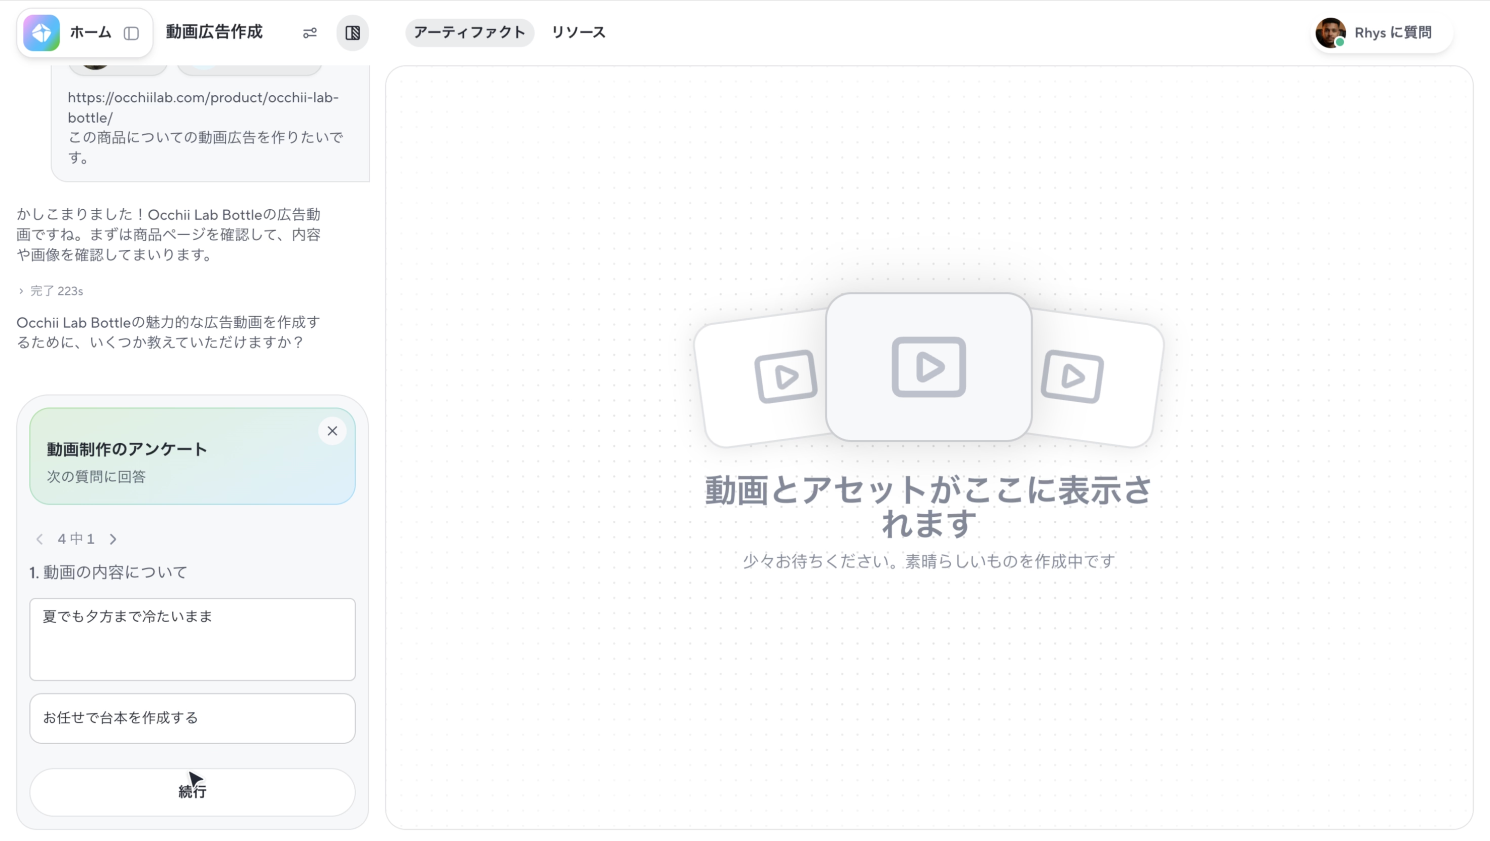
Task: Switch to the アーティファクト tab
Action: click(x=470, y=32)
